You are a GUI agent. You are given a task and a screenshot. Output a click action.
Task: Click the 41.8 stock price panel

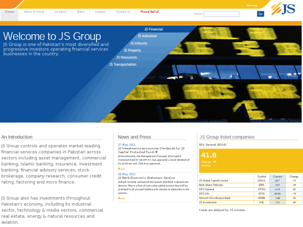(x=251, y=160)
